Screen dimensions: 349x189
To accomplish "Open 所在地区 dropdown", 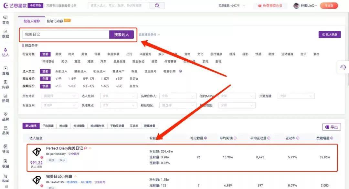I will (59, 96).
